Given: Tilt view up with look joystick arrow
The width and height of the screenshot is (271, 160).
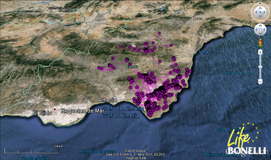Looking at the screenshot, I should (260, 8).
